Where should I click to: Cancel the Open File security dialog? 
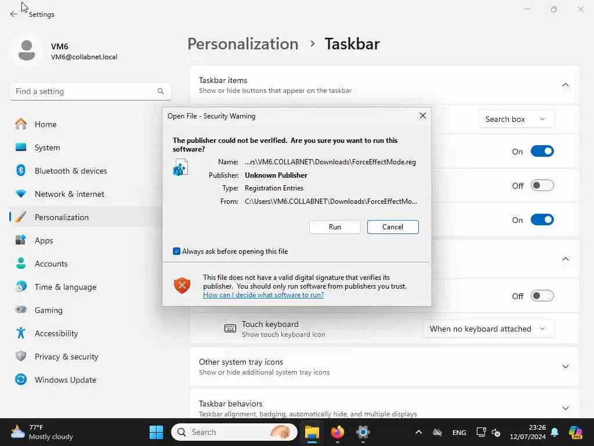coord(393,227)
